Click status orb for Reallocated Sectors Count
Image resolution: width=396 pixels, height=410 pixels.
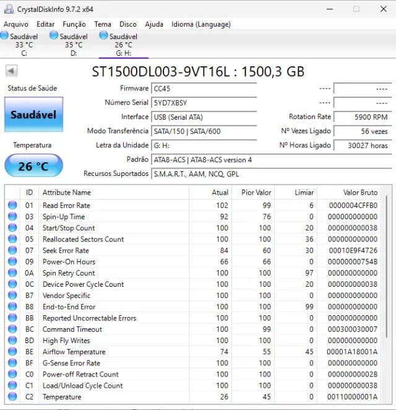12,239
